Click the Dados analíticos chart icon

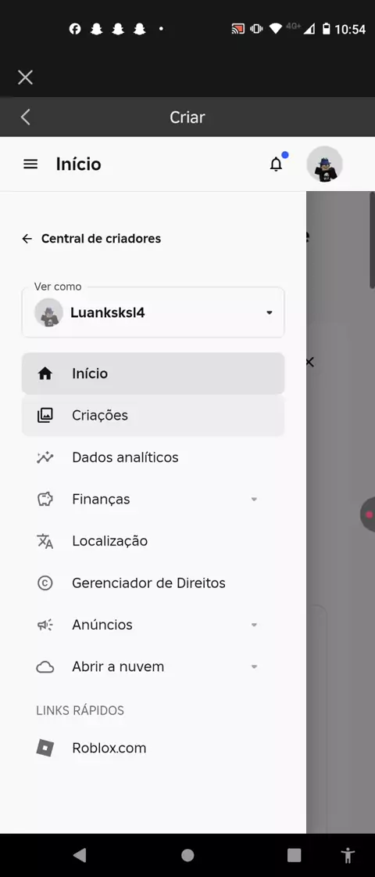tap(45, 457)
